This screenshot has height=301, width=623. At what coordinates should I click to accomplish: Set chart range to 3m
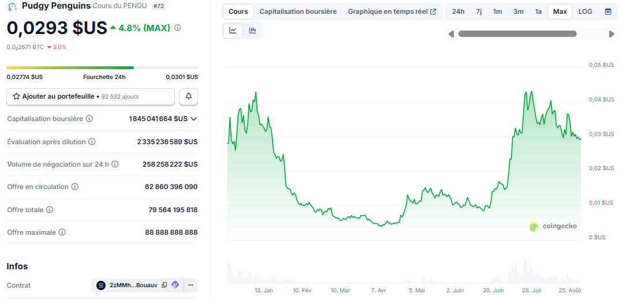[518, 12]
